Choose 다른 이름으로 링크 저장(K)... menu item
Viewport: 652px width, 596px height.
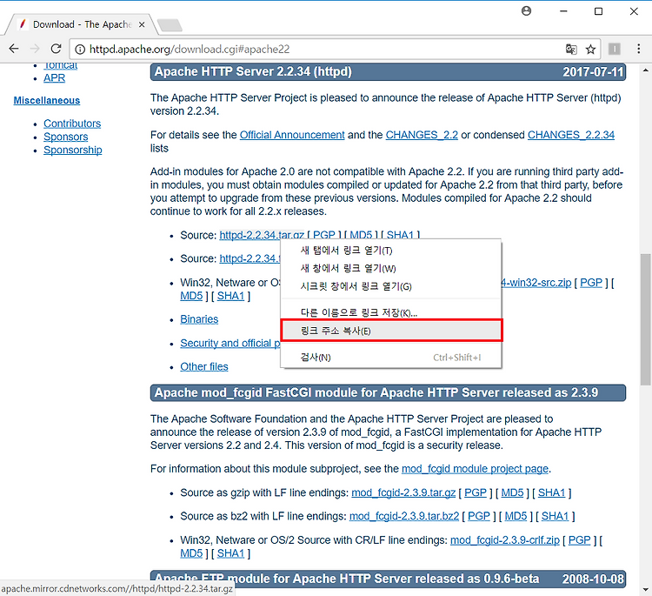coord(391,312)
